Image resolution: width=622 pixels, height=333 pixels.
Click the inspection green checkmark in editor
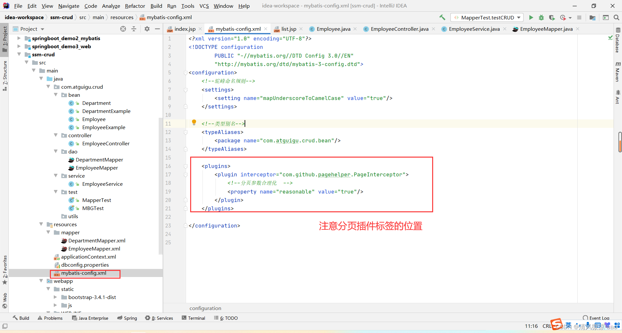click(x=610, y=38)
